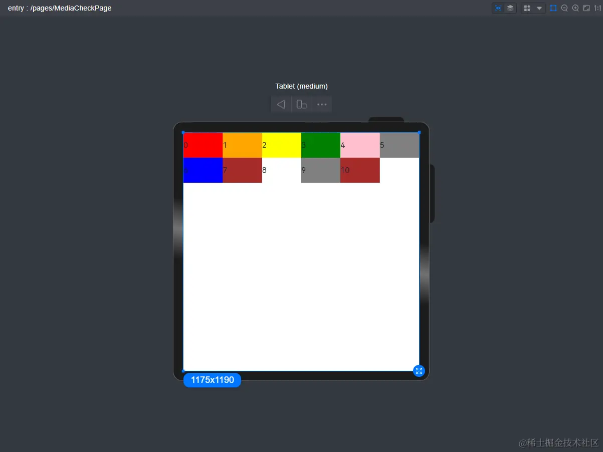
Task: Click the multi-device preview grid icon
Action: 527,8
